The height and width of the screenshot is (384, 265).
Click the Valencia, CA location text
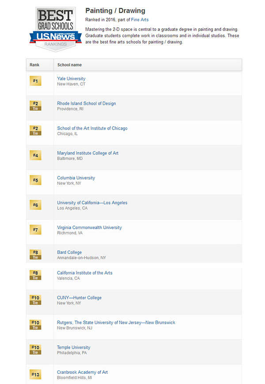tap(68, 278)
